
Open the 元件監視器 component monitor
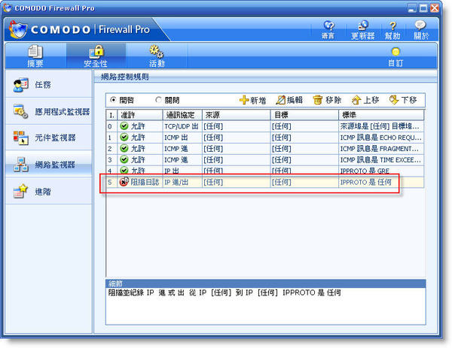point(49,138)
